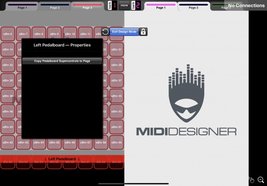
Task: Click the Exit Design Mode button
Action: click(x=124, y=32)
